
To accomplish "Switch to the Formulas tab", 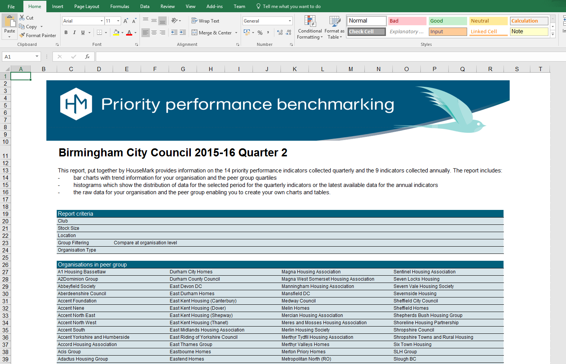I will [120, 6].
